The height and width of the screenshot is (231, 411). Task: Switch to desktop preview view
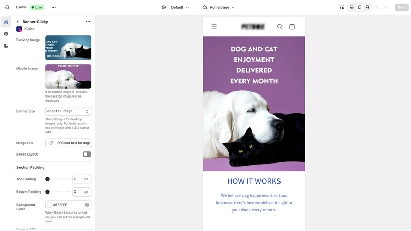(352, 7)
